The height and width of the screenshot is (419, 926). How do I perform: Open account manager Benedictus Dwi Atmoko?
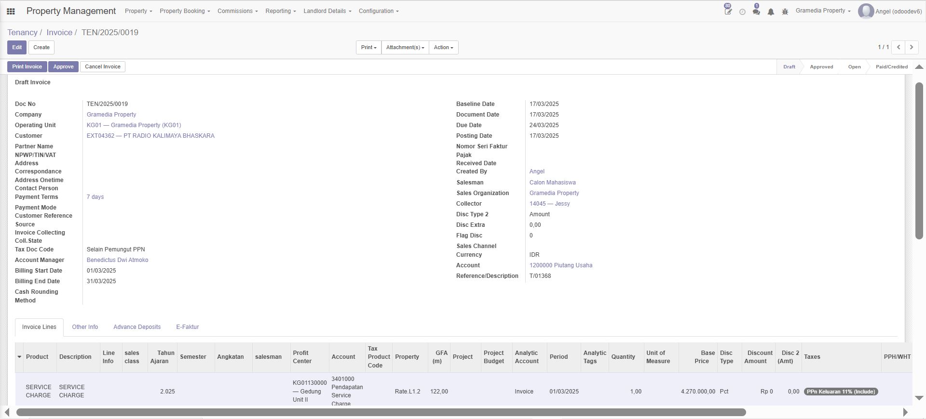pos(118,260)
